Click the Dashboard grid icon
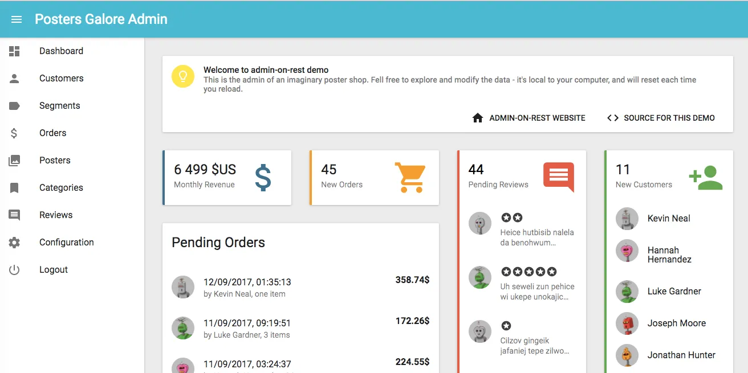The width and height of the screenshot is (748, 373). (x=14, y=51)
